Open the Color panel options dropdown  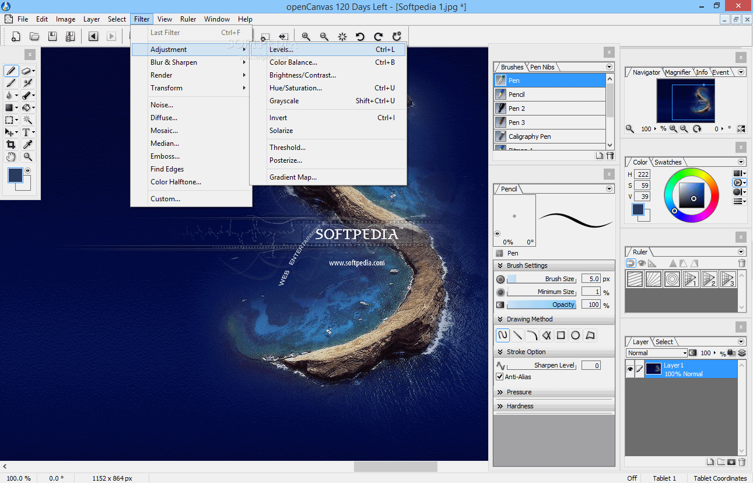pyautogui.click(x=741, y=162)
